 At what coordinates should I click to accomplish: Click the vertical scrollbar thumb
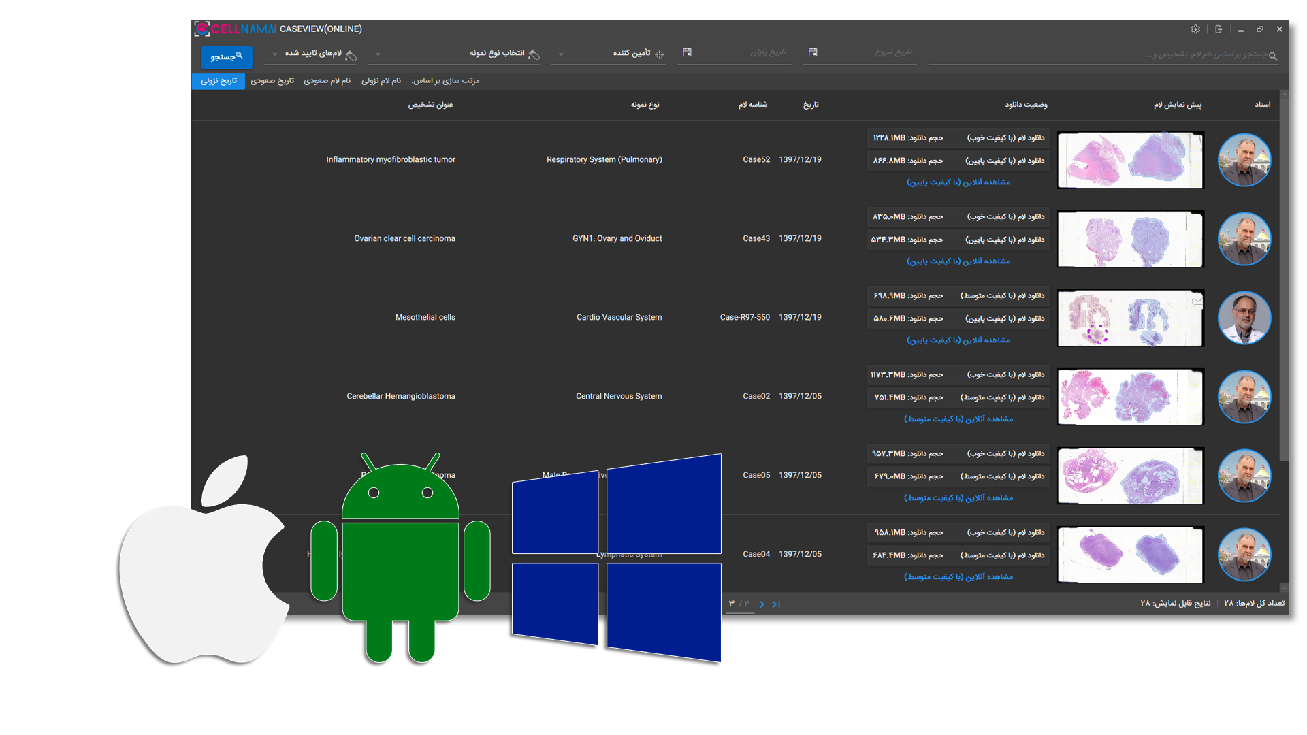[x=1284, y=279]
